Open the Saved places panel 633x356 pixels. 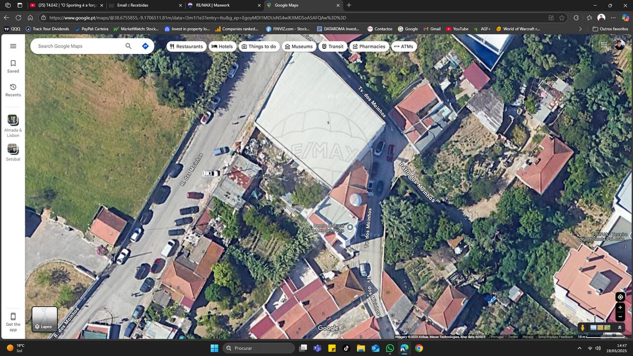[x=13, y=66]
